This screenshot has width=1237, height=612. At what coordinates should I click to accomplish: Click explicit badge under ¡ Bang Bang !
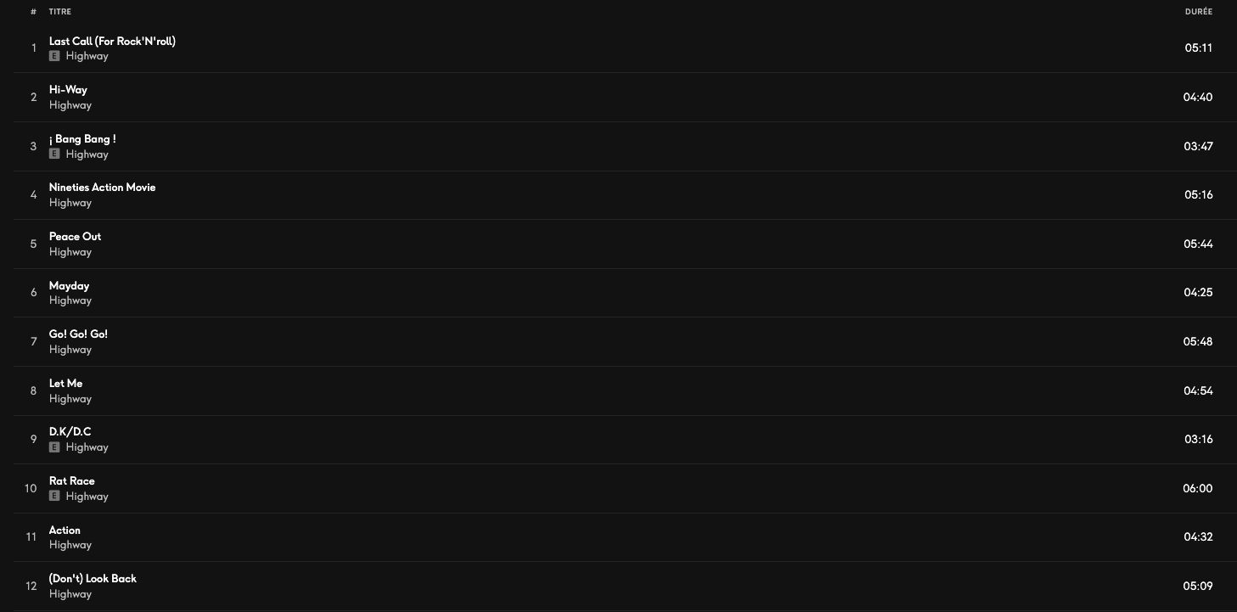tap(54, 154)
